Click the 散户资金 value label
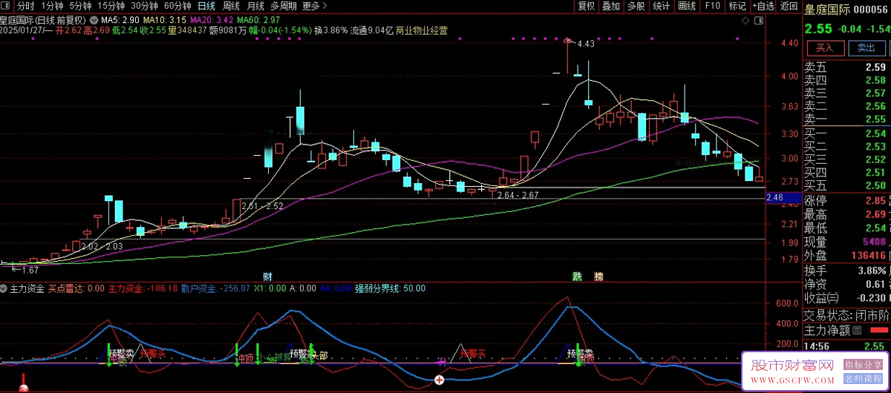891x393 pixels. pos(215,288)
